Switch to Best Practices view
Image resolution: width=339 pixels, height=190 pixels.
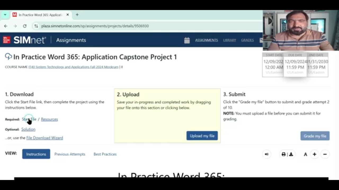(105, 154)
